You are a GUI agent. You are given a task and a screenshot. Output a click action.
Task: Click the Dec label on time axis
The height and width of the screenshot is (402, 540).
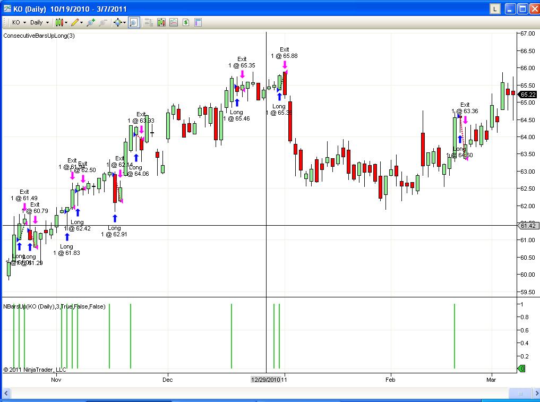[x=167, y=380]
